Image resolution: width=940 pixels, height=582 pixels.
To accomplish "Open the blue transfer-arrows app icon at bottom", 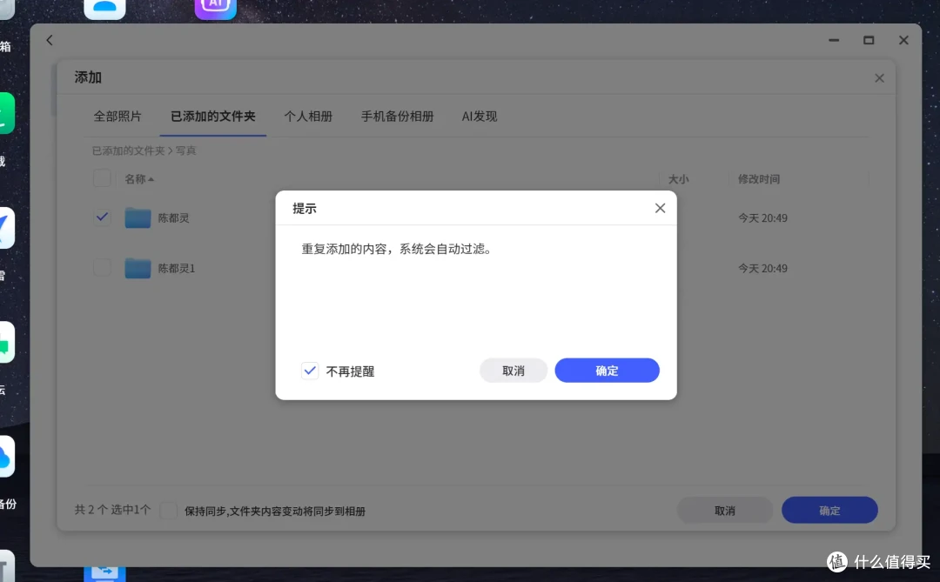I will coord(105,573).
